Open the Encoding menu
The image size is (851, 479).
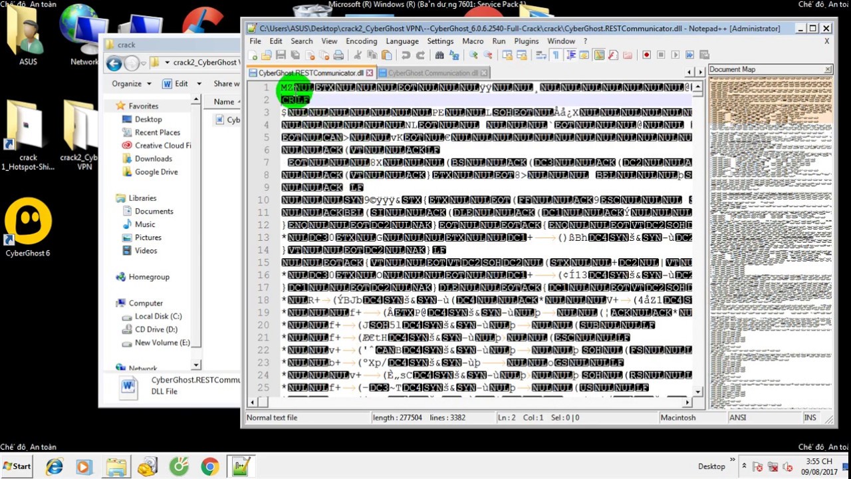[361, 41]
